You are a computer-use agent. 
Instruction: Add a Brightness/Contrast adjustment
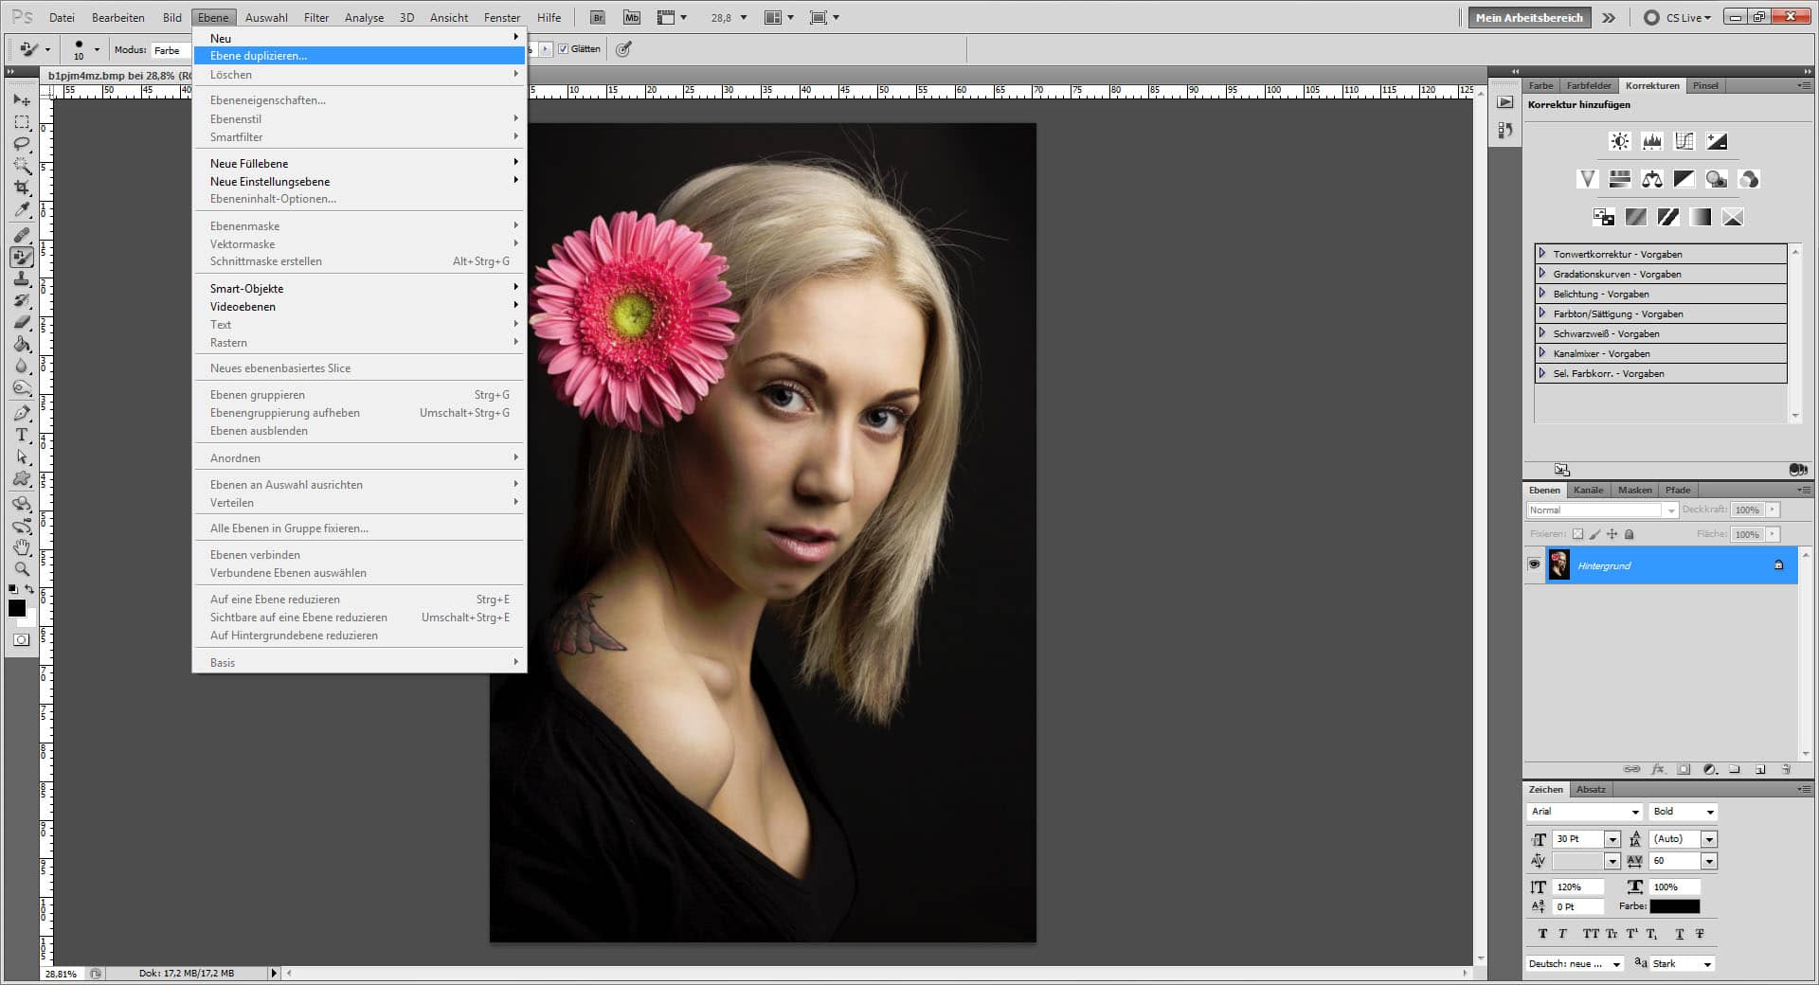(x=1618, y=141)
